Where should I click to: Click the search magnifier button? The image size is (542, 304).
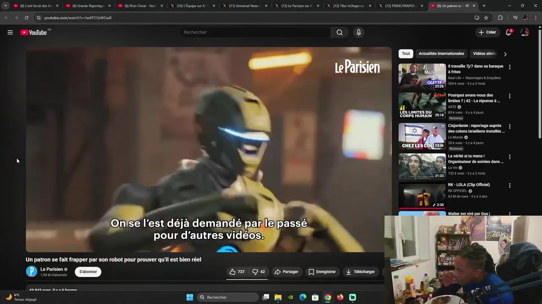339,33
